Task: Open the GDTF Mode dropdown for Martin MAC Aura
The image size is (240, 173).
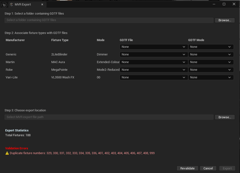Action: 211,62
